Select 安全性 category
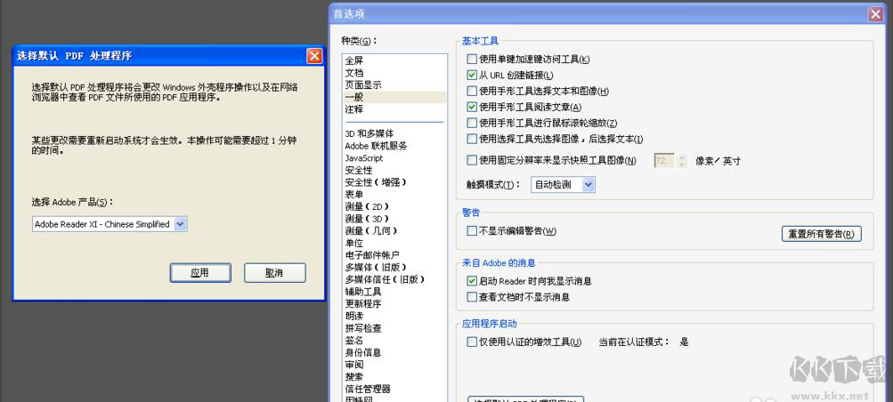 (359, 170)
